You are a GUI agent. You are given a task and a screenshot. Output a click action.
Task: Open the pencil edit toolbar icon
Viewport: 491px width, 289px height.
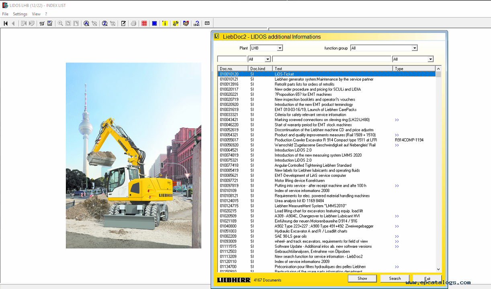[x=124, y=23]
